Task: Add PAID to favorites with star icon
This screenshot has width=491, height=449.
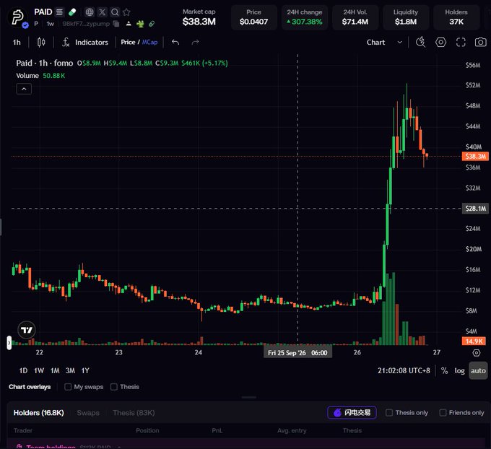Action: pyautogui.click(x=126, y=12)
